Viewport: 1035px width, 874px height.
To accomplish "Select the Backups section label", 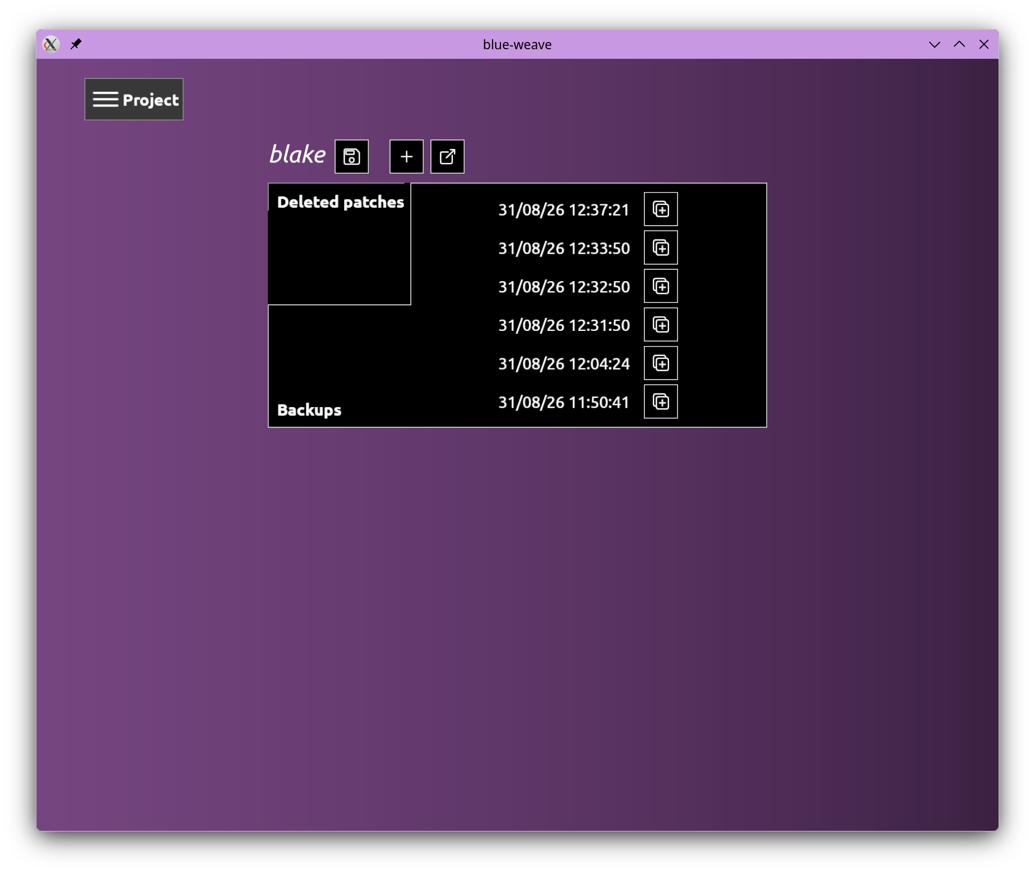I will (309, 410).
